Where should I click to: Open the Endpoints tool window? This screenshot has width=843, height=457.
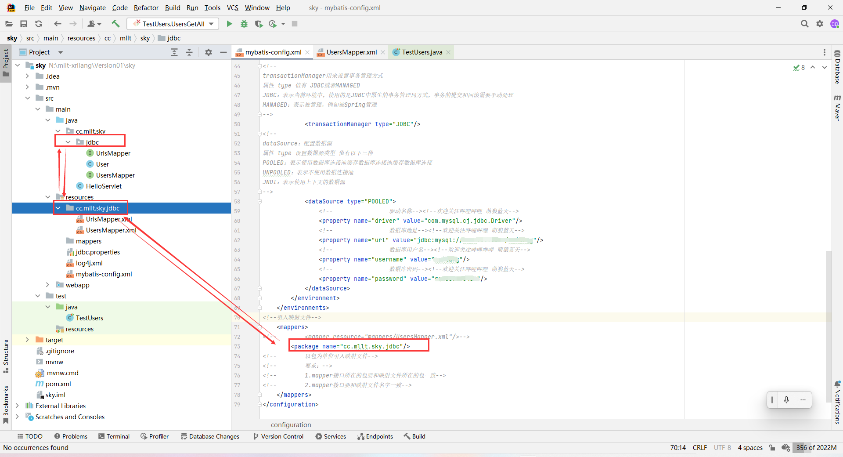pos(375,436)
